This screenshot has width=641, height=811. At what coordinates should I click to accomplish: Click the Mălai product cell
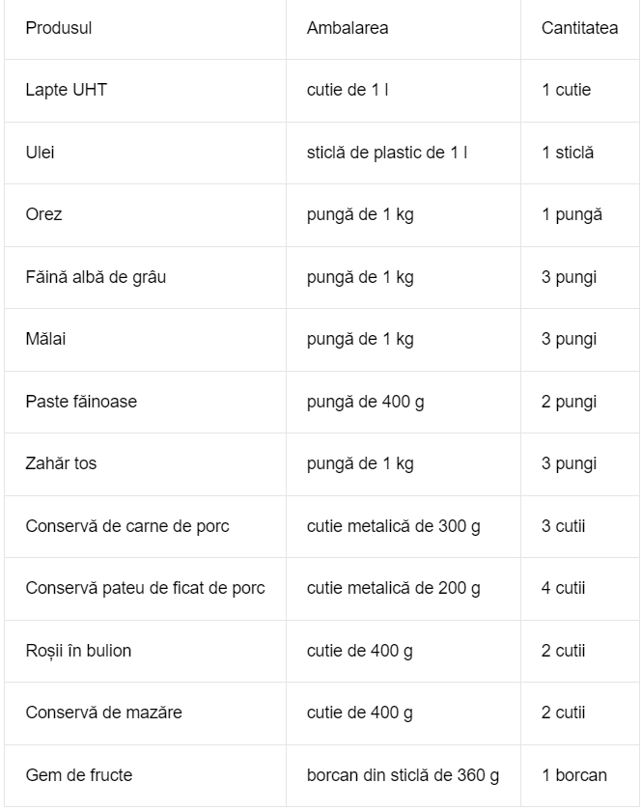[146, 340]
